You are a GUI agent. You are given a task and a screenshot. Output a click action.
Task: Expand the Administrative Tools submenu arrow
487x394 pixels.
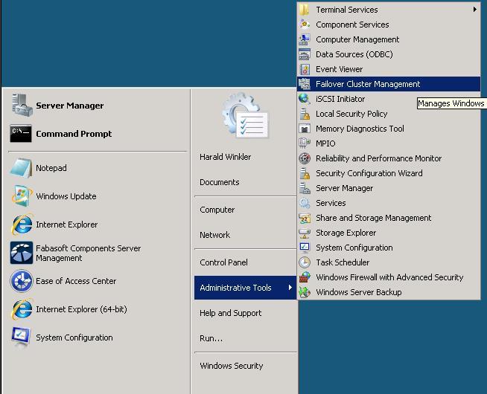tap(290, 288)
